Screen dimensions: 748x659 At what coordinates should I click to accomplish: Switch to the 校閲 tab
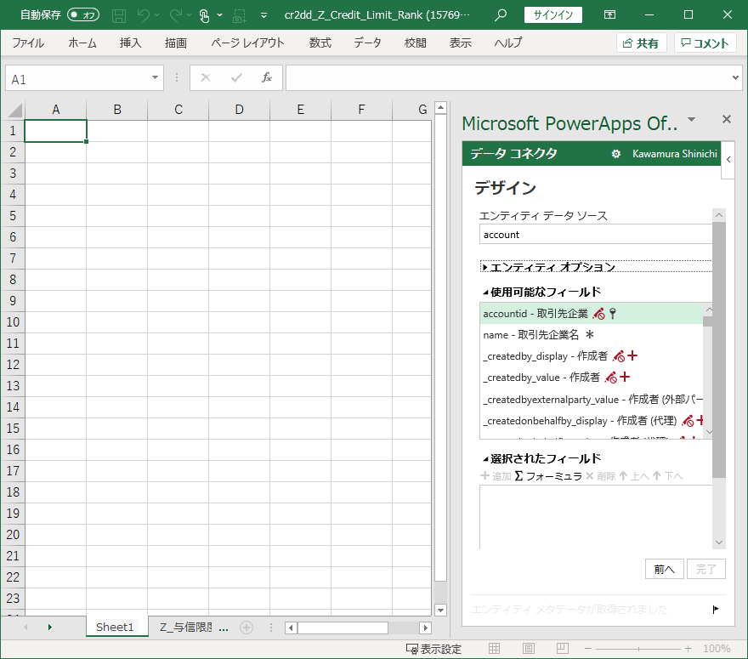(x=415, y=43)
